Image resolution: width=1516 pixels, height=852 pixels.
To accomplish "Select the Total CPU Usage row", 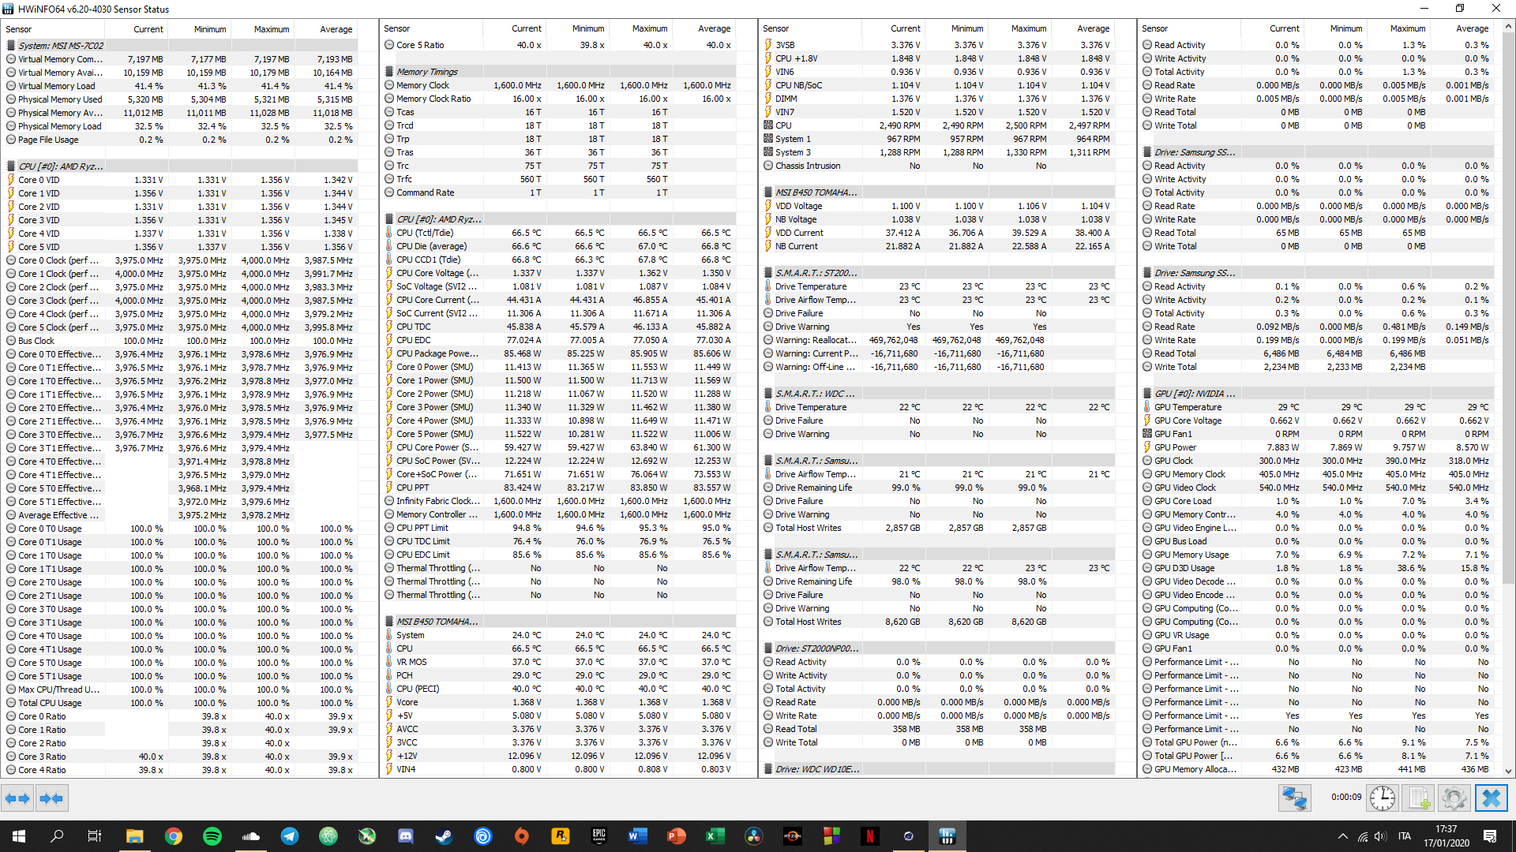I will 181,703.
